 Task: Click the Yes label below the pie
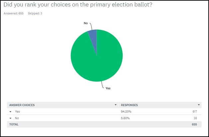pyautogui.click(x=108, y=88)
